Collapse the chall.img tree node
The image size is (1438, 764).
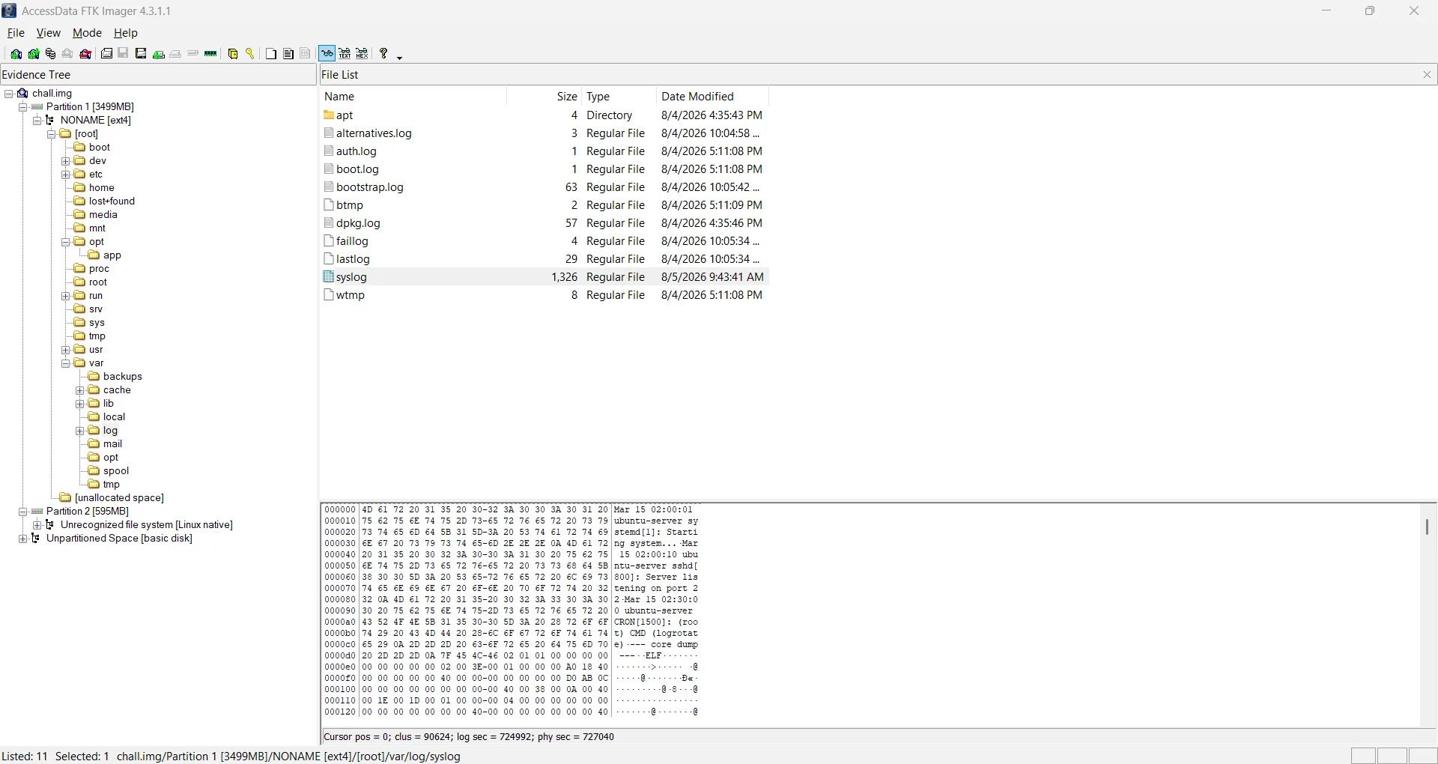pos(9,94)
